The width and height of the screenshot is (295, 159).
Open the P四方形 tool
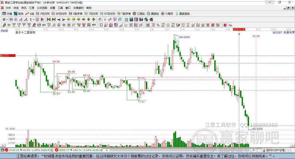tap(43, 14)
